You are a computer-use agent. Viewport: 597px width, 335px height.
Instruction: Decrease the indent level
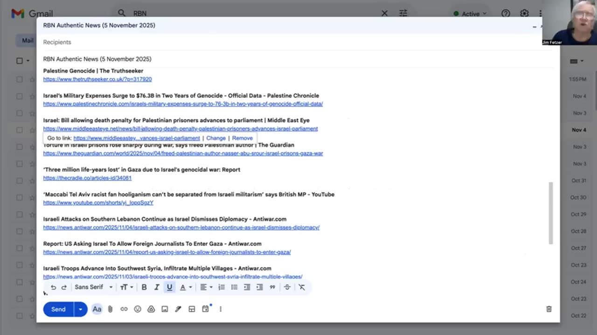click(x=247, y=287)
